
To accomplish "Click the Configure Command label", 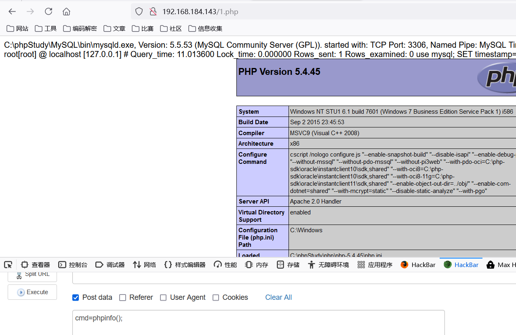I will coord(253,158).
